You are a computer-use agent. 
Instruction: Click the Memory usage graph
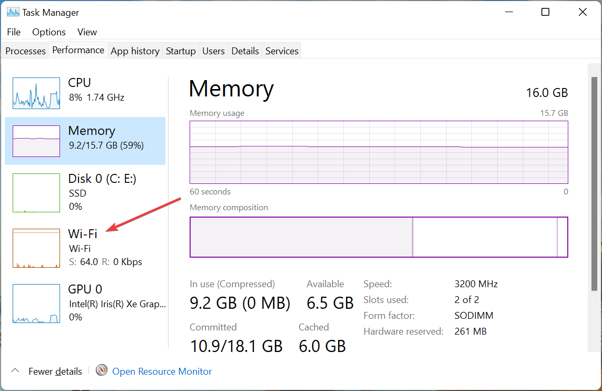click(x=379, y=152)
